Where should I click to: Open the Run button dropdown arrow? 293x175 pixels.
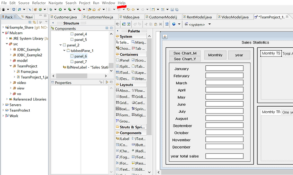(65, 9)
